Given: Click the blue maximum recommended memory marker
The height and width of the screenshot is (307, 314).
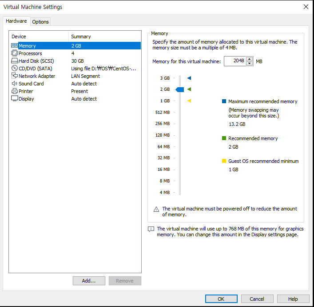Looking at the screenshot, I should tap(189, 78).
